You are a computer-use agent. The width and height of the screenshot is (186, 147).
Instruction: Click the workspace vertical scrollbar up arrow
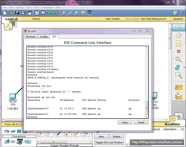[170, 24]
